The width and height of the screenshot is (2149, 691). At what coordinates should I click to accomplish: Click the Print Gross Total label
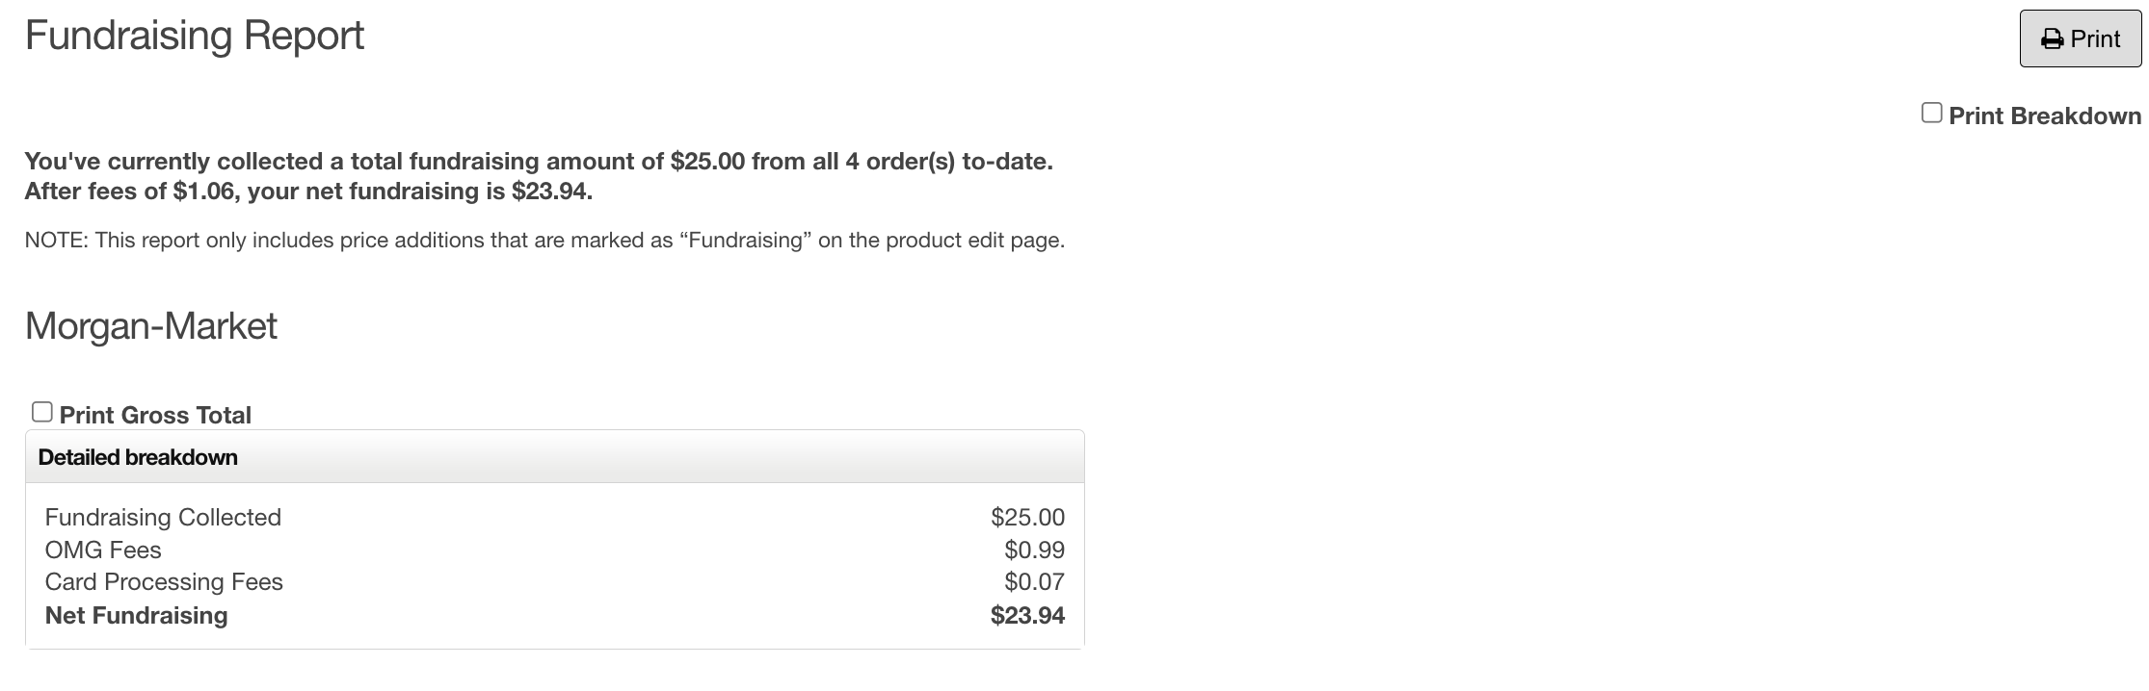[155, 416]
